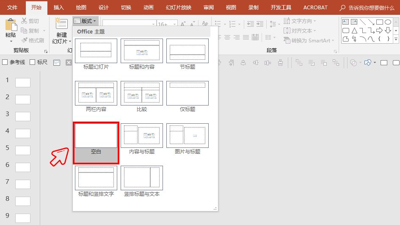Select the isosceles triangle shape
400x225 pixels.
pyautogui.click(x=354, y=31)
